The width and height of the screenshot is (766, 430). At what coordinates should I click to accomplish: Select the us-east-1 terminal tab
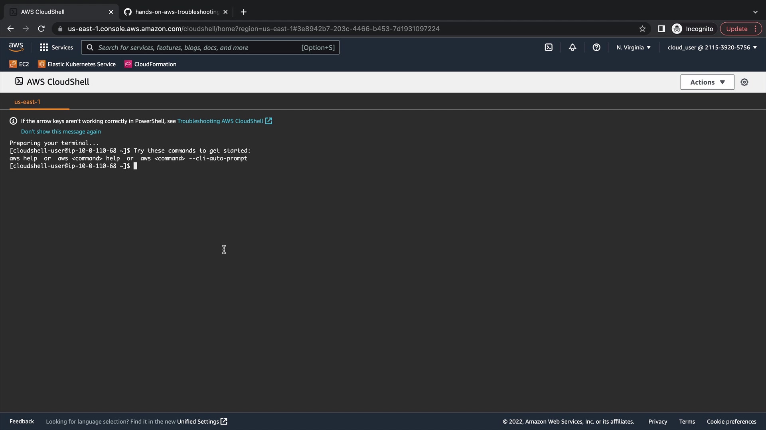pyautogui.click(x=27, y=102)
